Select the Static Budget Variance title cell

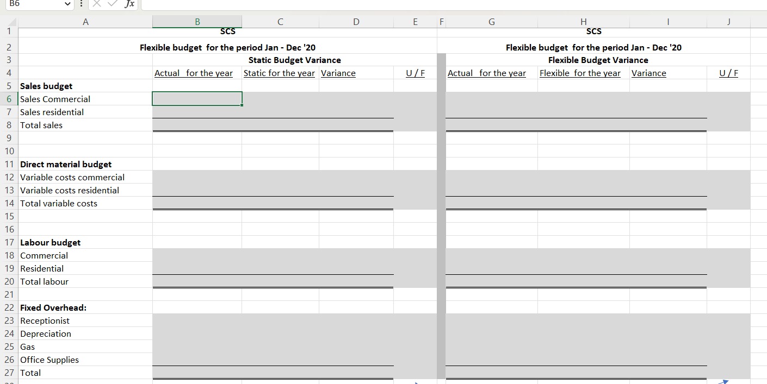coord(294,60)
